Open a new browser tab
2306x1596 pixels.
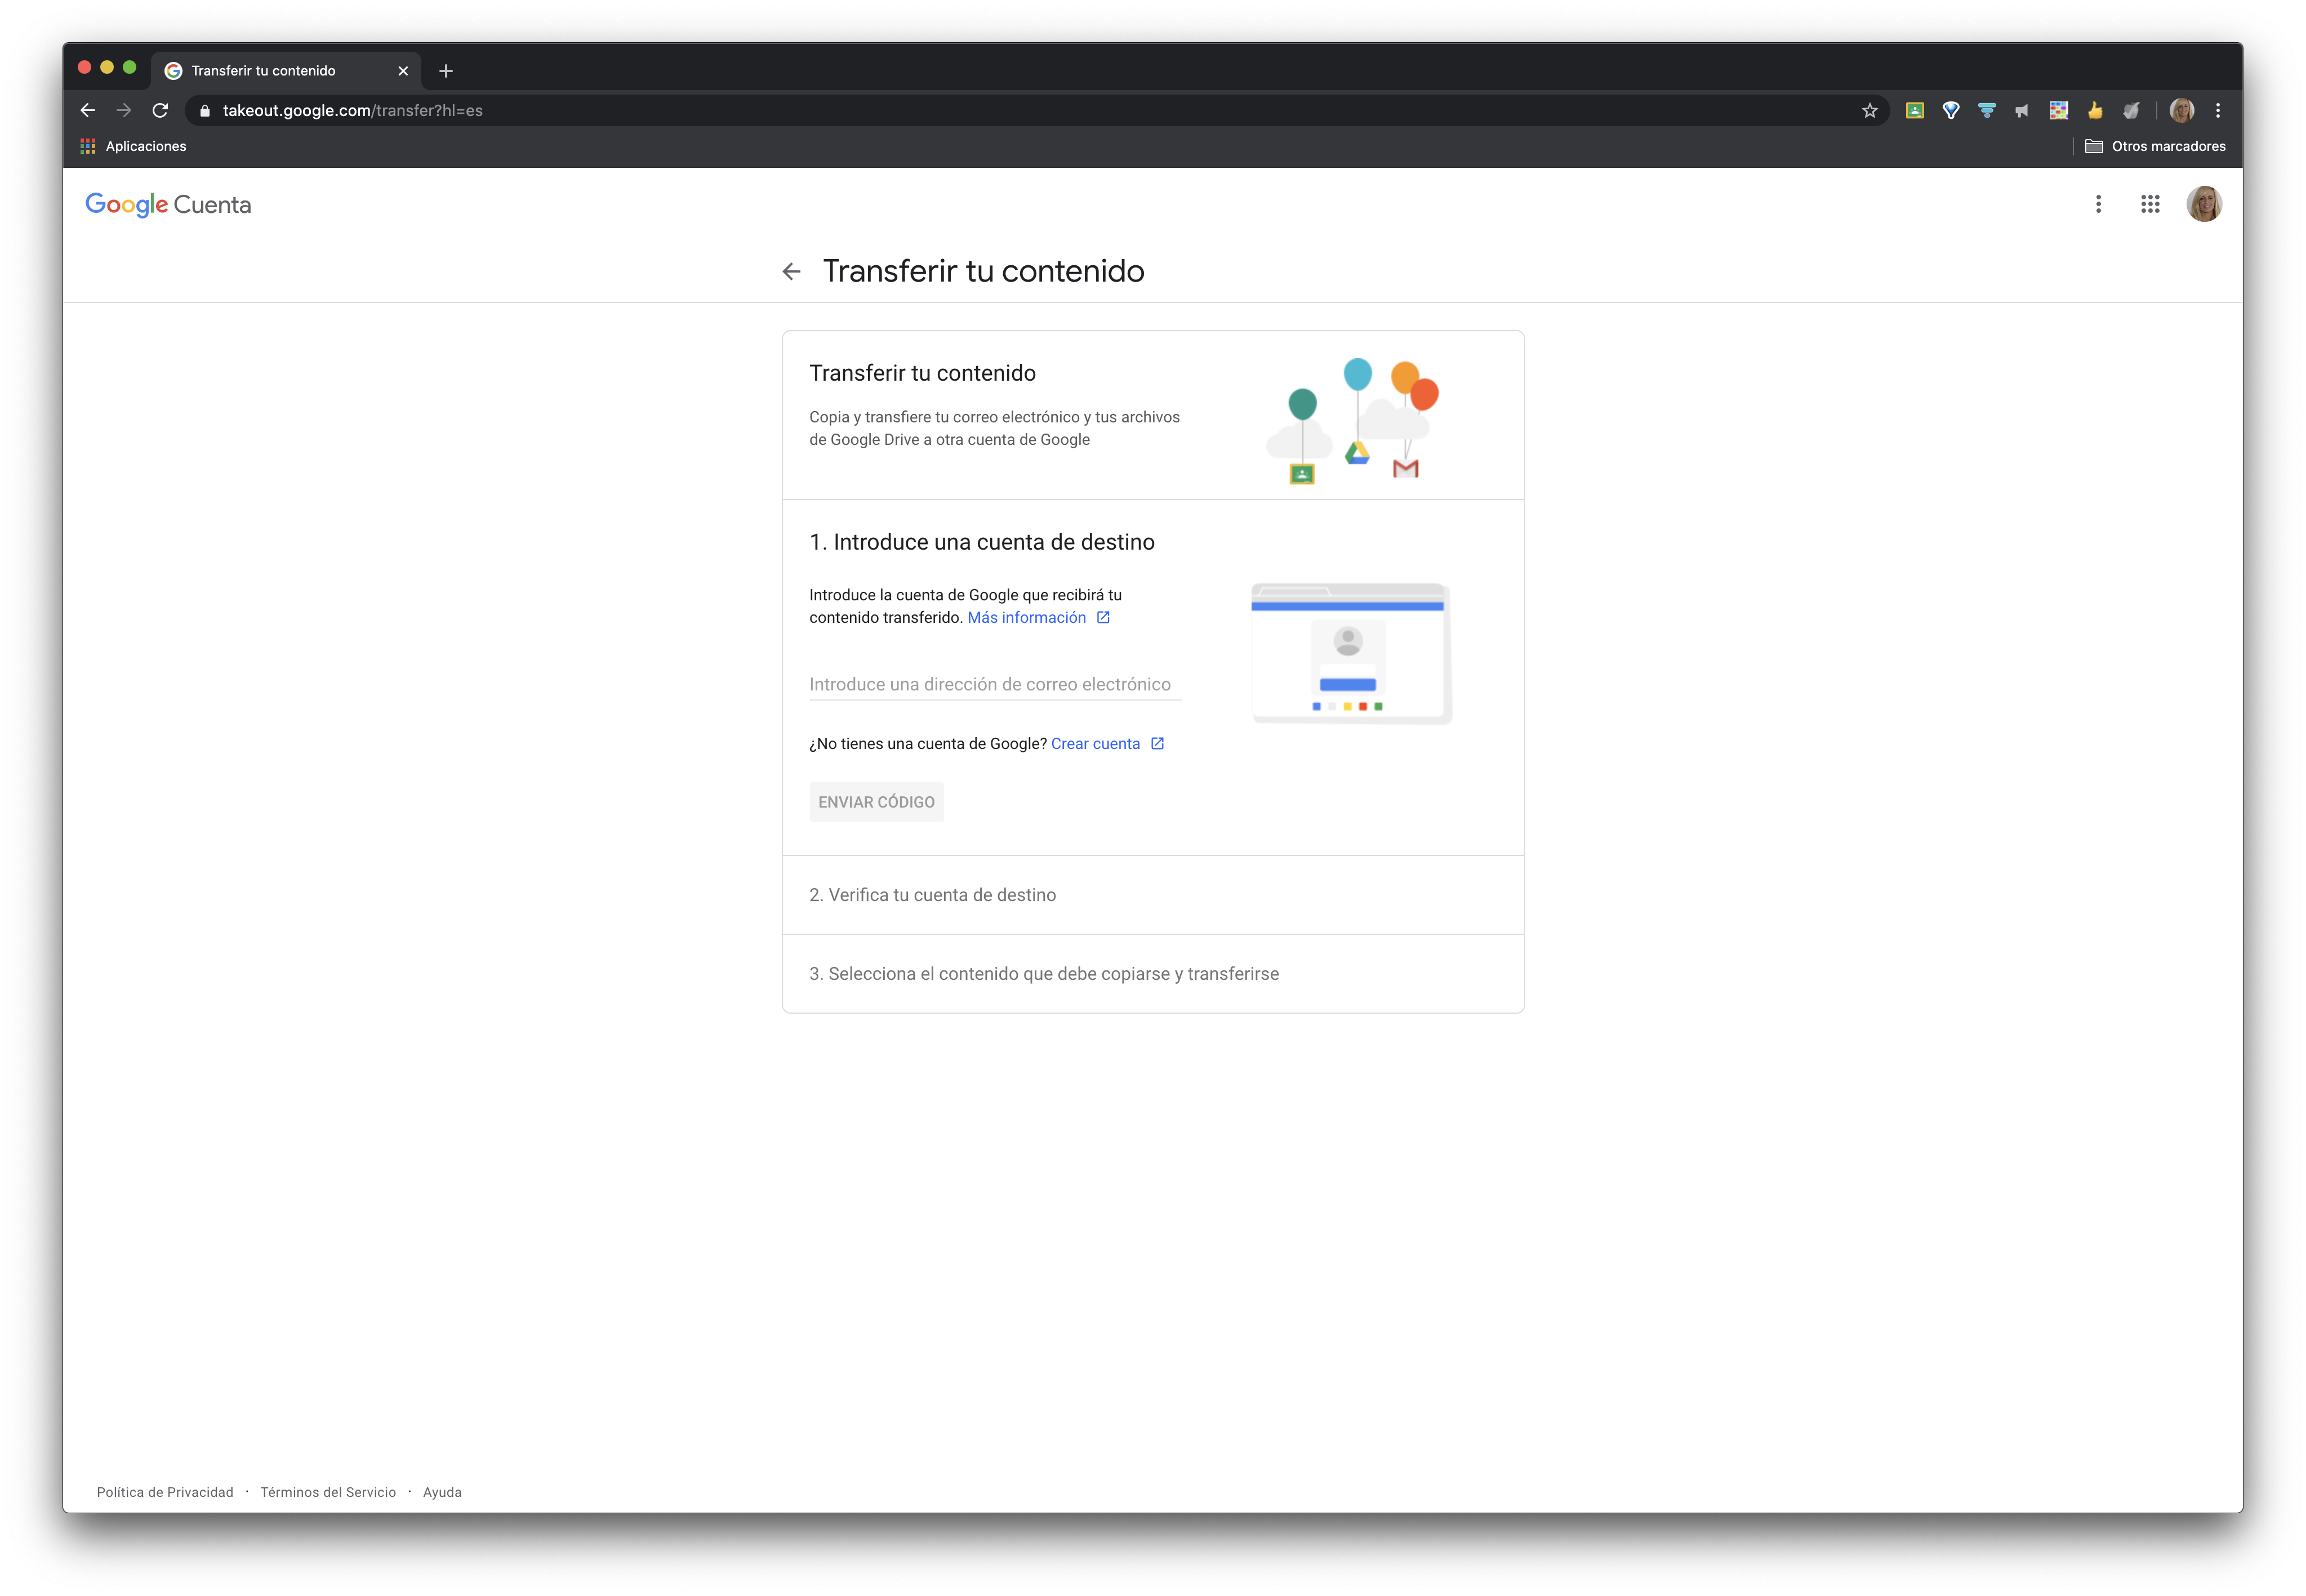click(x=446, y=71)
